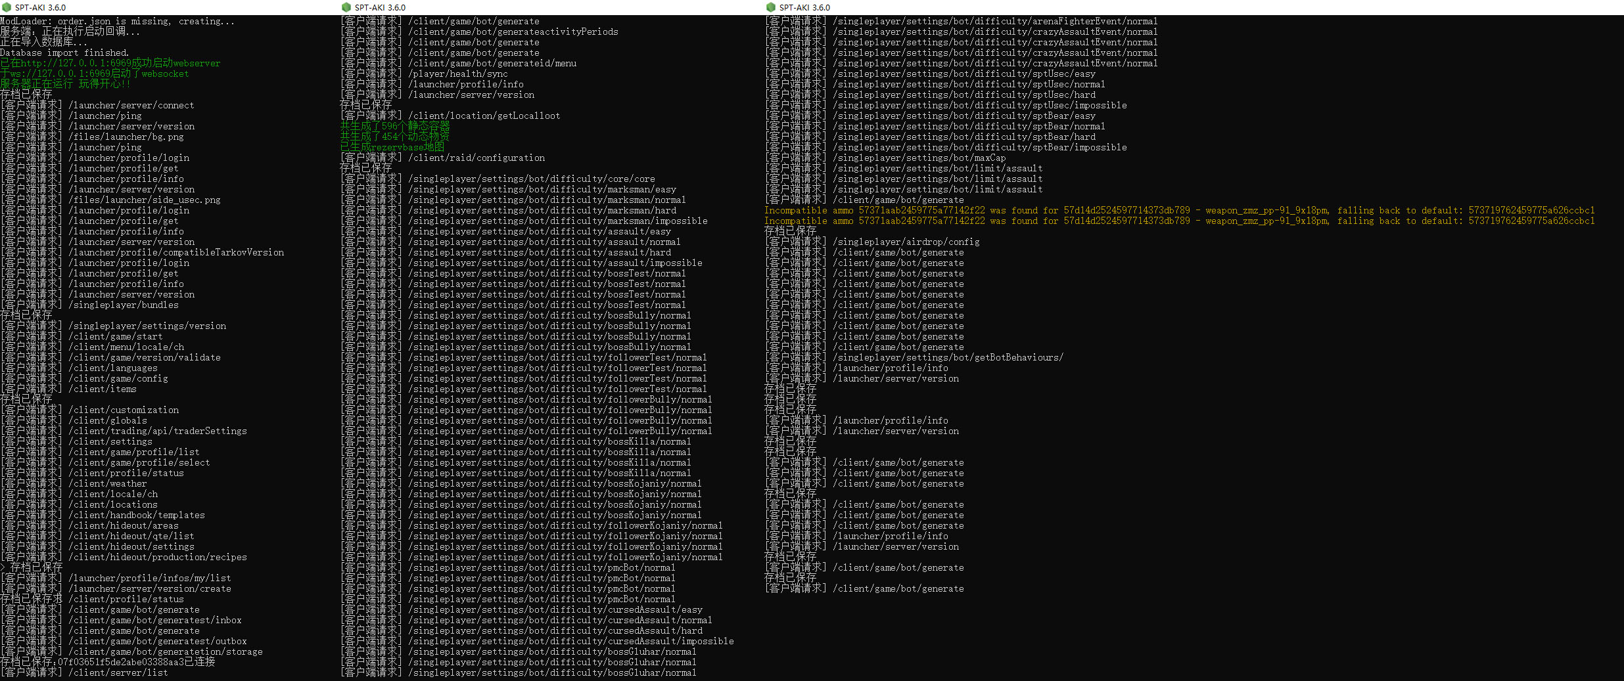
Task: Select the /client/hideout/production/recipes line
Action: point(158,557)
